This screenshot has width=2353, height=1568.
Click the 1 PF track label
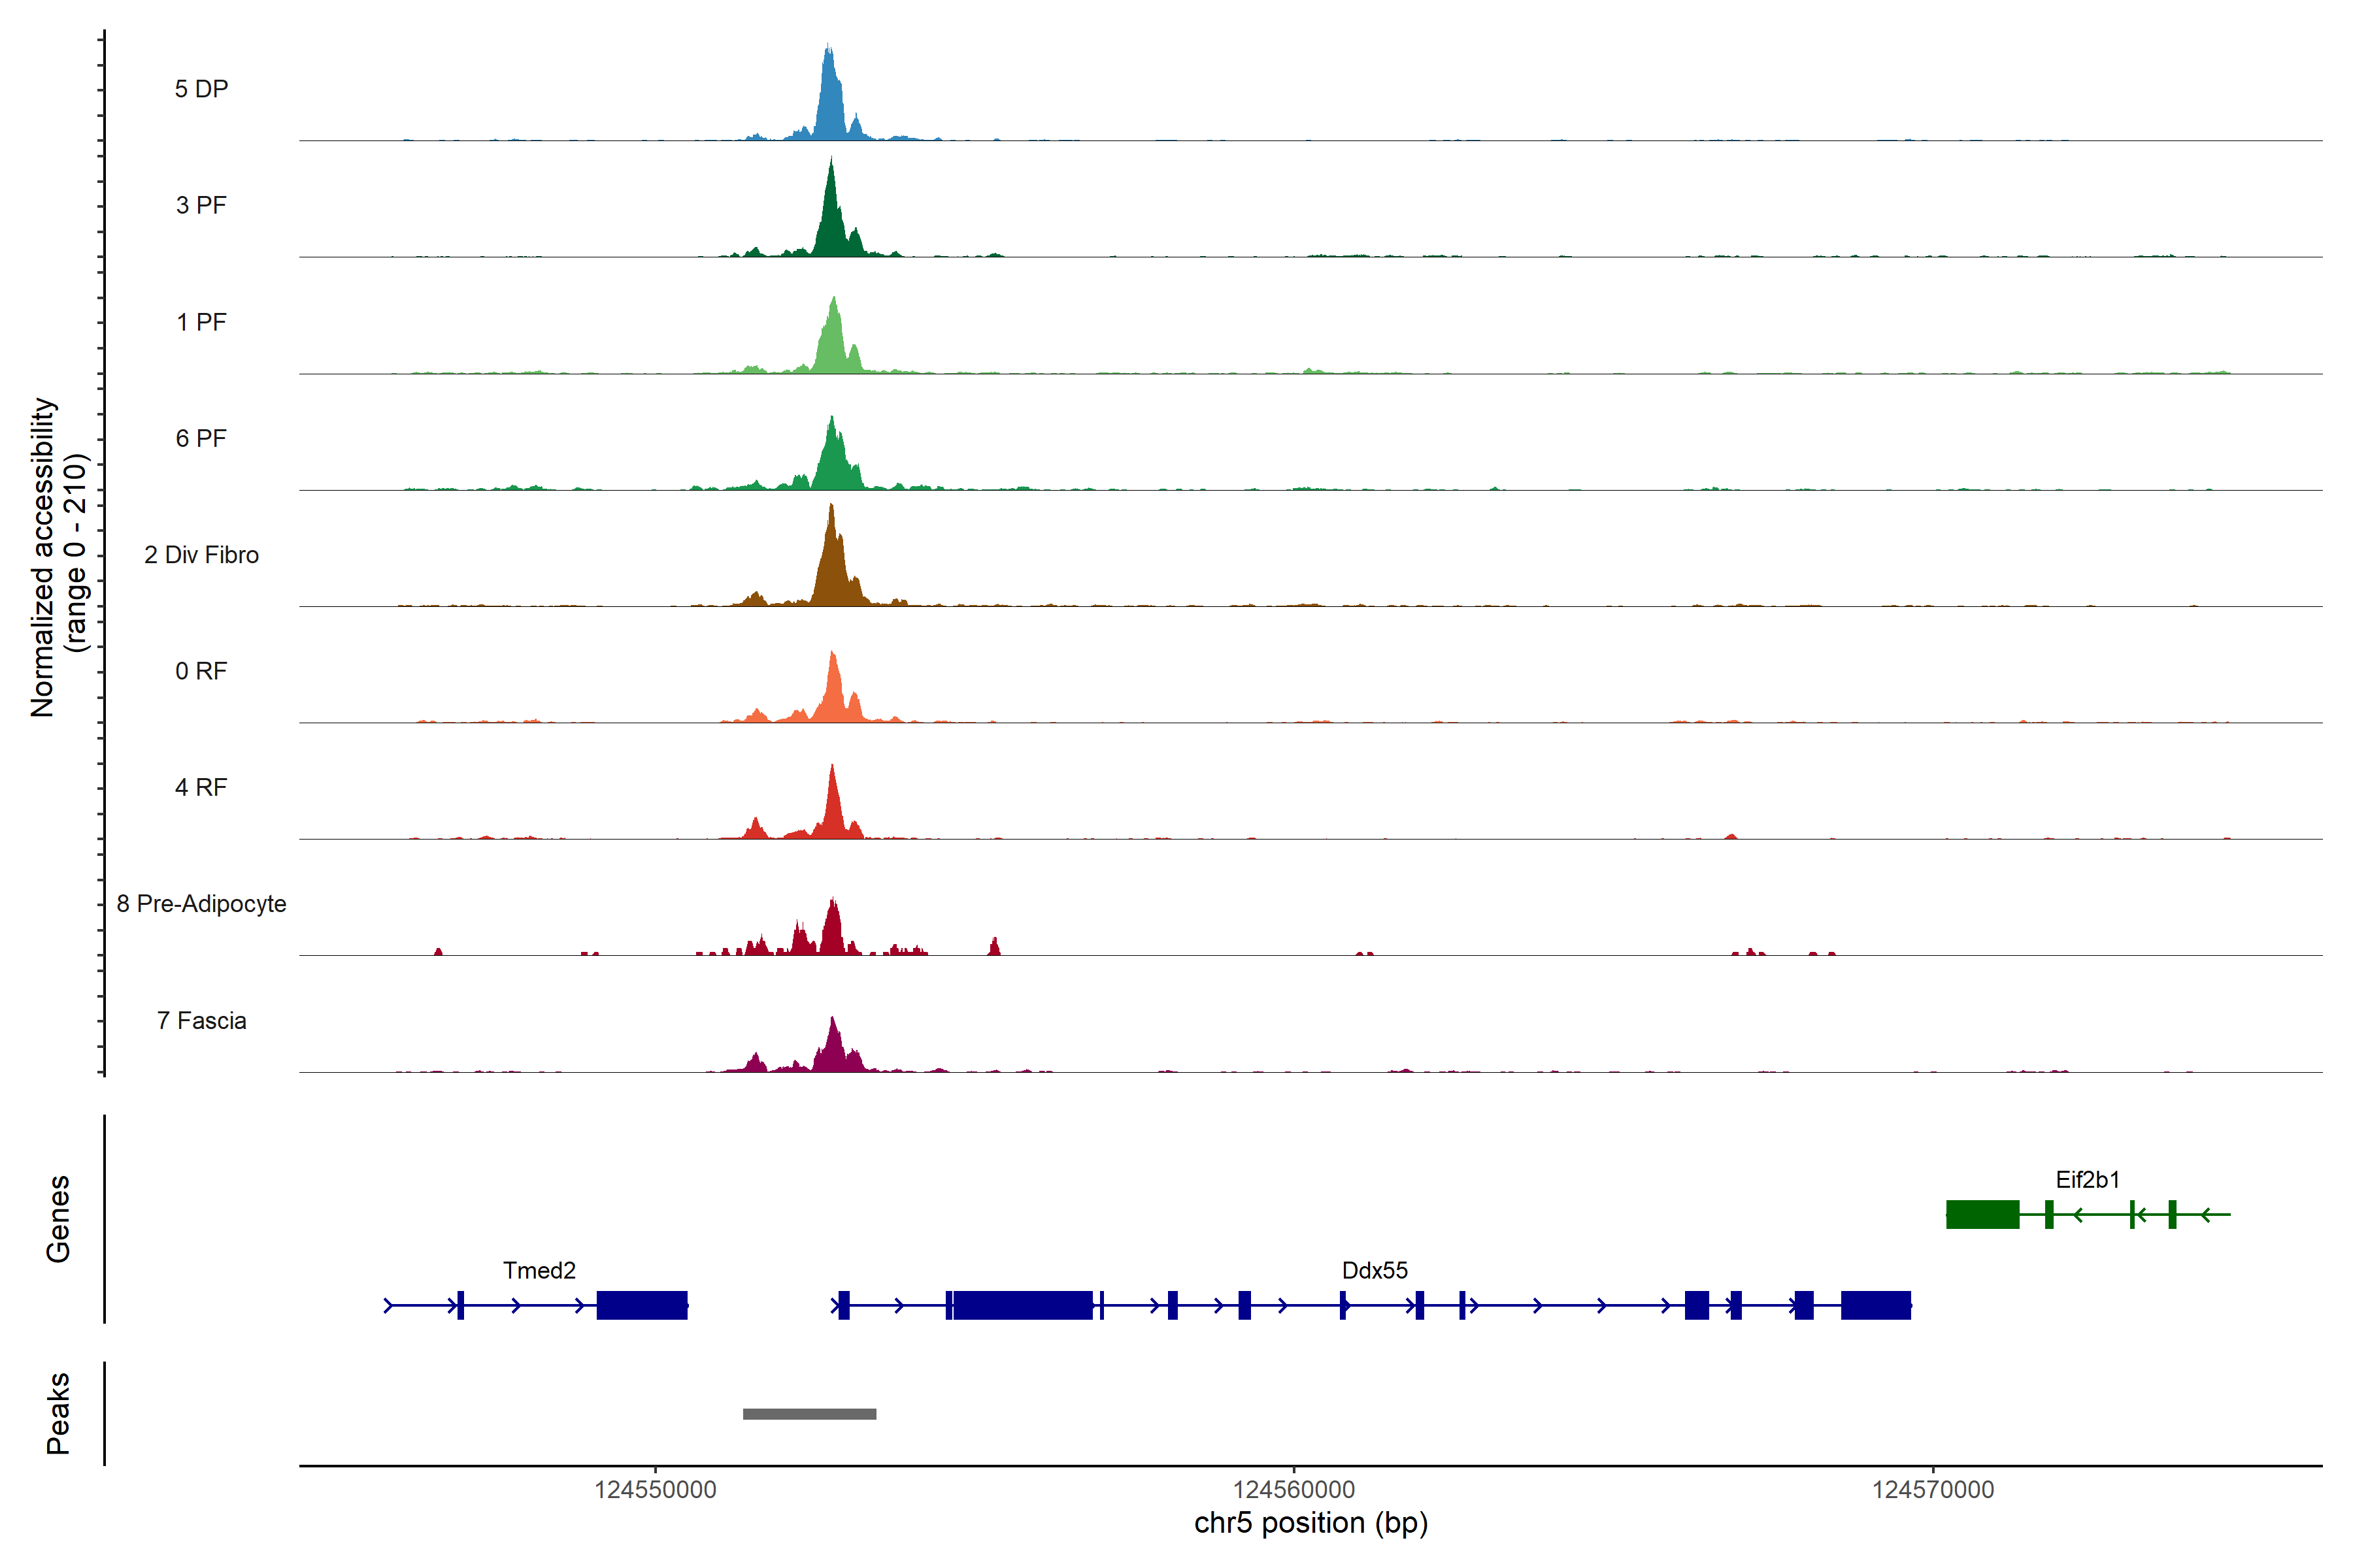(201, 322)
